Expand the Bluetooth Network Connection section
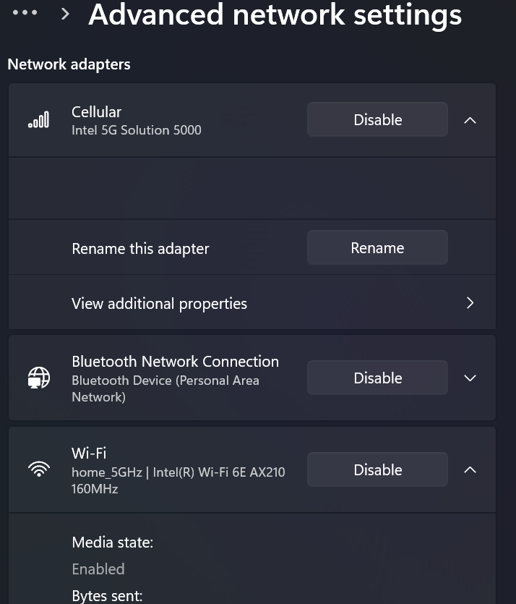 tap(470, 378)
